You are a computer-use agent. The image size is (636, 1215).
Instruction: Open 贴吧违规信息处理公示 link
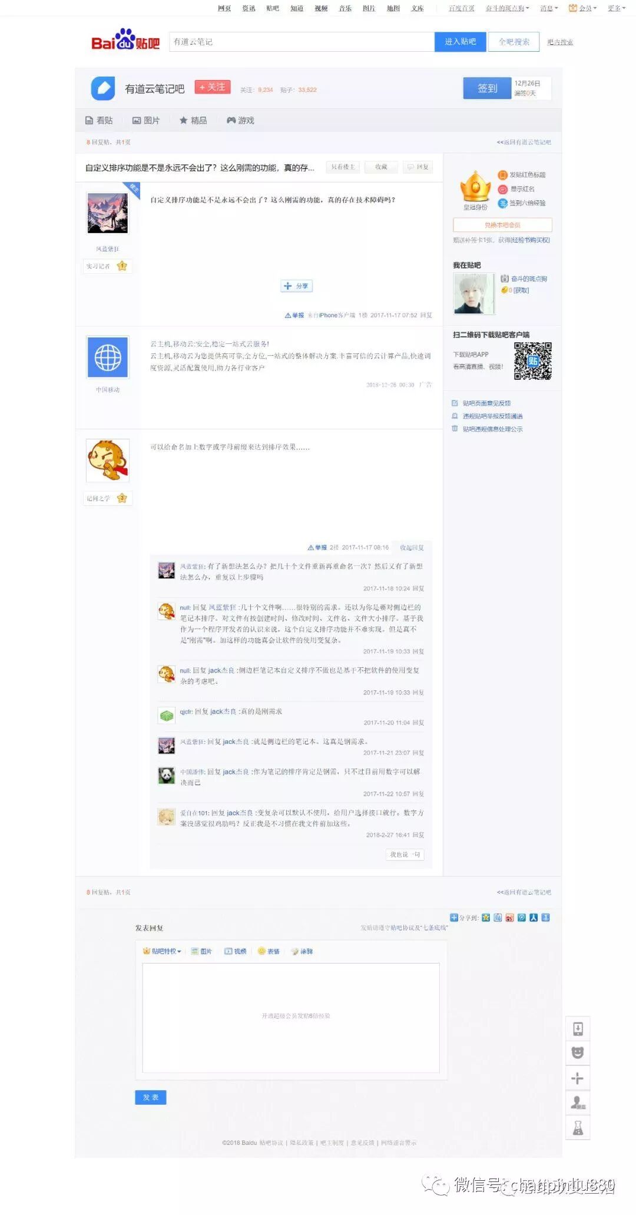pyautogui.click(x=492, y=429)
